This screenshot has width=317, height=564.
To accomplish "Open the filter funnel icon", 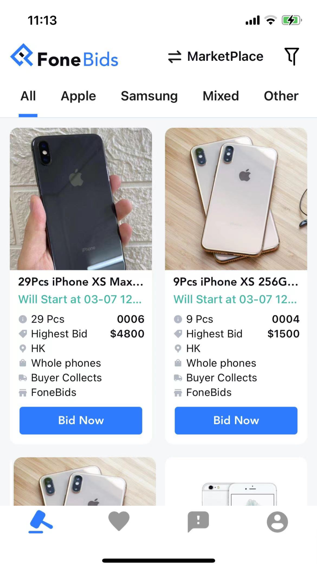I will pyautogui.click(x=292, y=56).
